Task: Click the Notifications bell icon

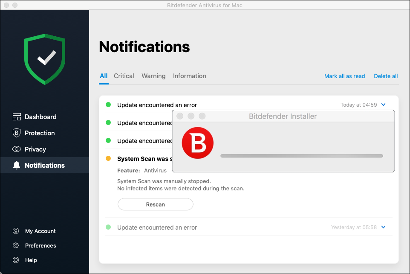Action: (17, 165)
